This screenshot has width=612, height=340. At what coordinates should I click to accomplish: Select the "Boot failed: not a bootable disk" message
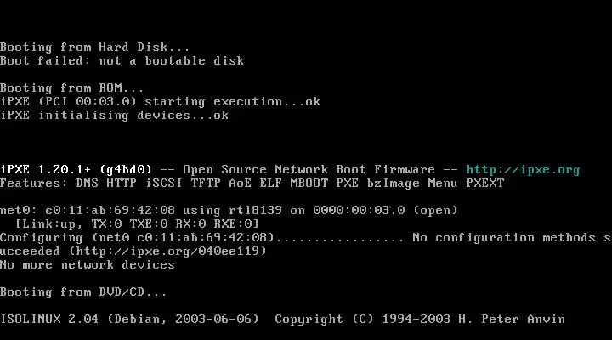pyautogui.click(x=122, y=61)
